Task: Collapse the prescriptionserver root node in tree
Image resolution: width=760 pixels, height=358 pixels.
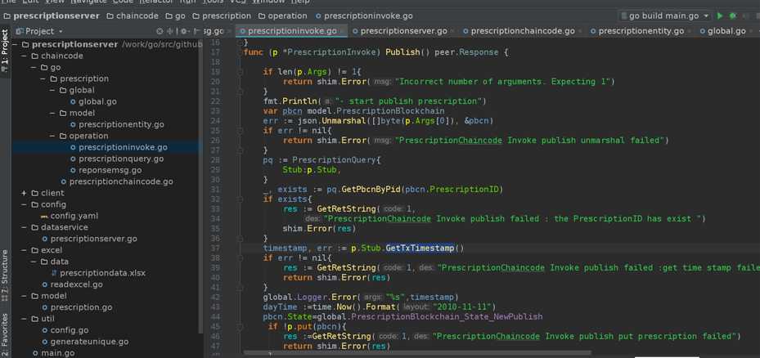Action: [x=14, y=45]
